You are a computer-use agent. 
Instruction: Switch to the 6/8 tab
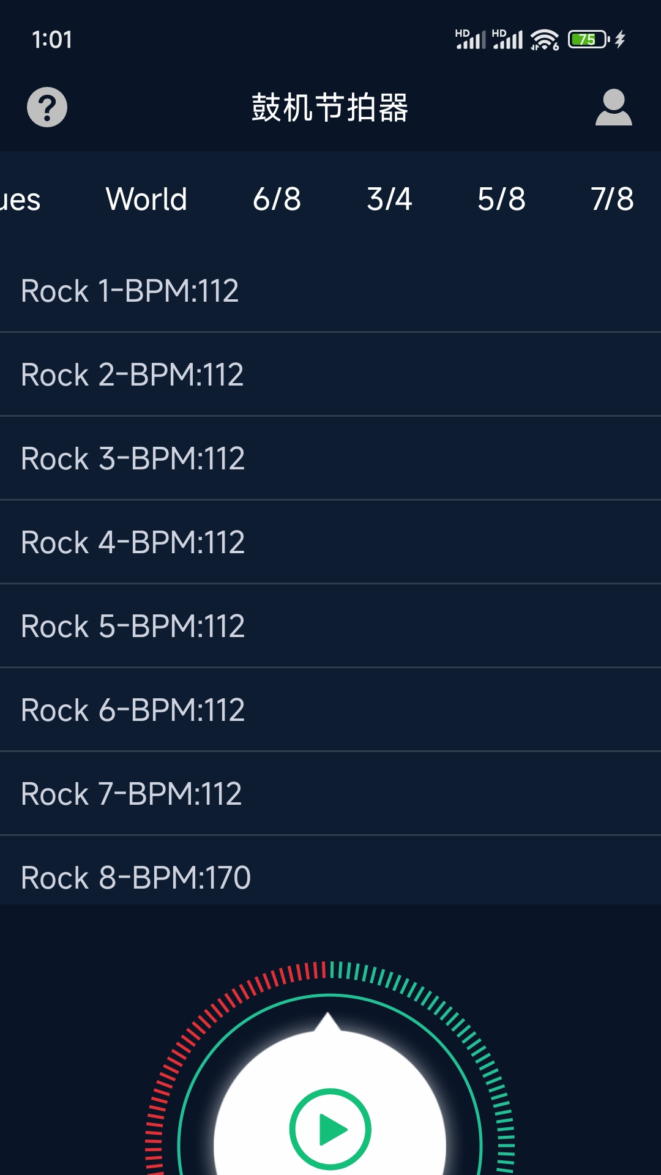coord(277,200)
